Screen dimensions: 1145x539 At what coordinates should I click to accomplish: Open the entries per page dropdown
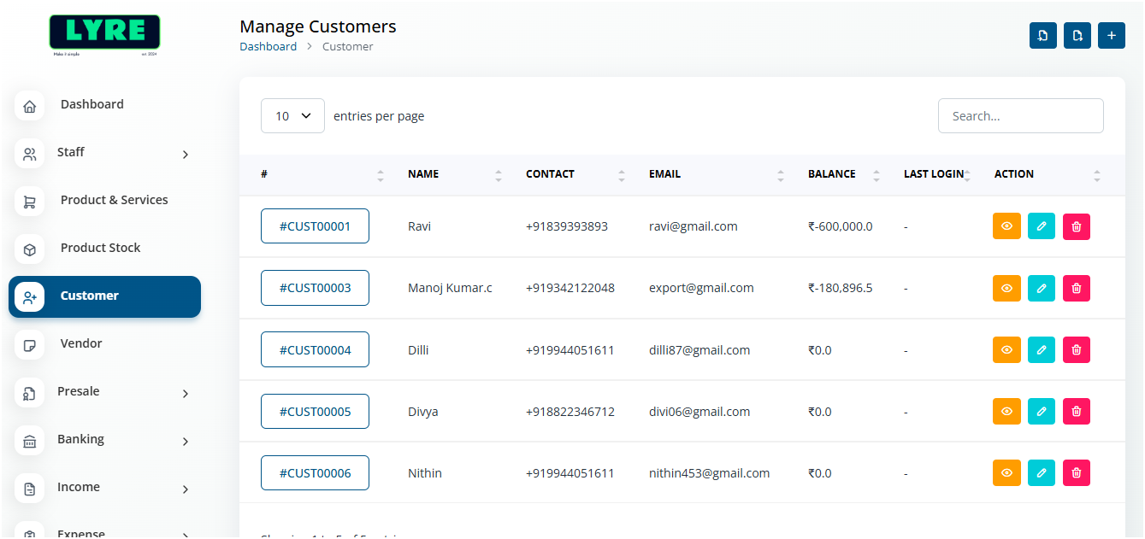pyautogui.click(x=292, y=116)
